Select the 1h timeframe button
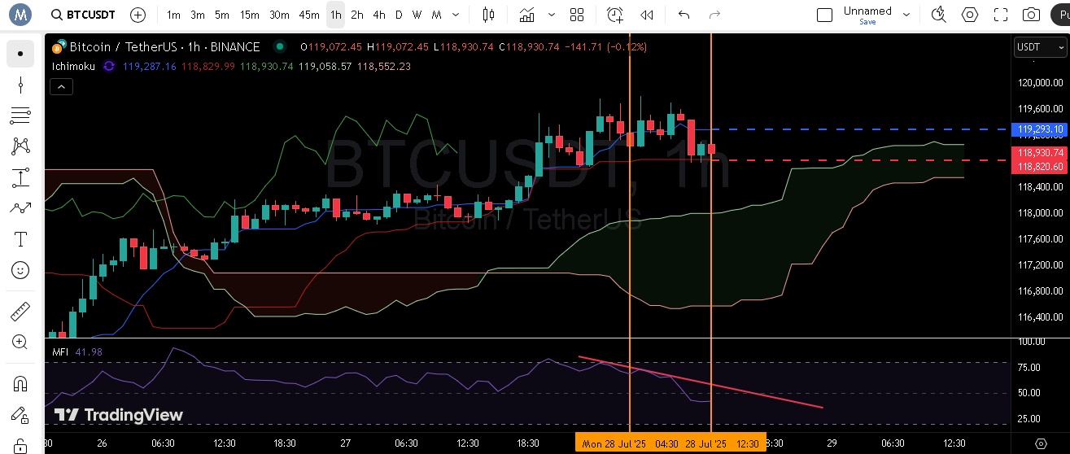Screen dimensions: 1070x454 click(336, 15)
